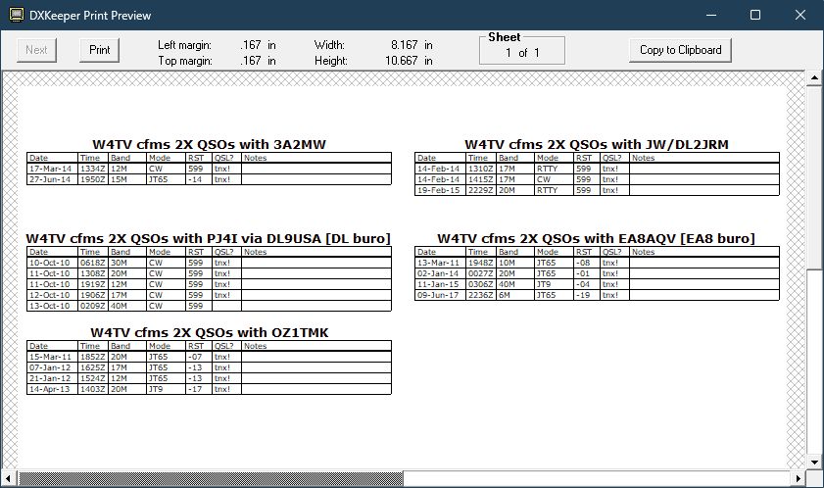
Task: Click time cell 2229Z
Action: [x=480, y=190]
